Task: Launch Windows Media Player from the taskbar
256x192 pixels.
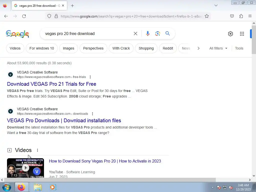Action: click(53, 187)
